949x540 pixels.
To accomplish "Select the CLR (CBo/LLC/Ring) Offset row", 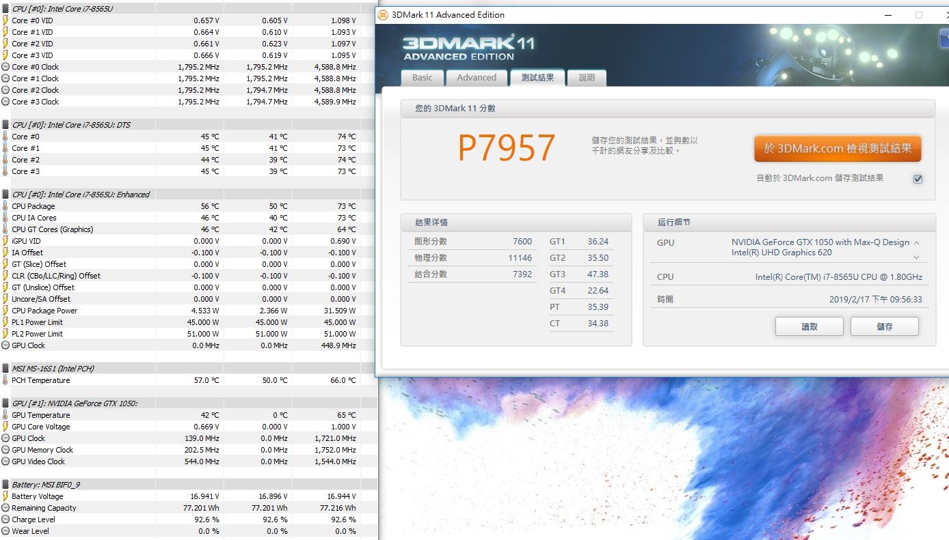I will [189, 276].
